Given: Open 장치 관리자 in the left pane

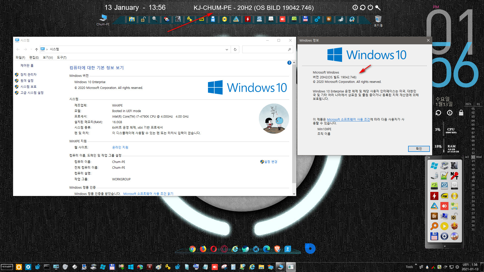Looking at the screenshot, I should (x=28, y=75).
